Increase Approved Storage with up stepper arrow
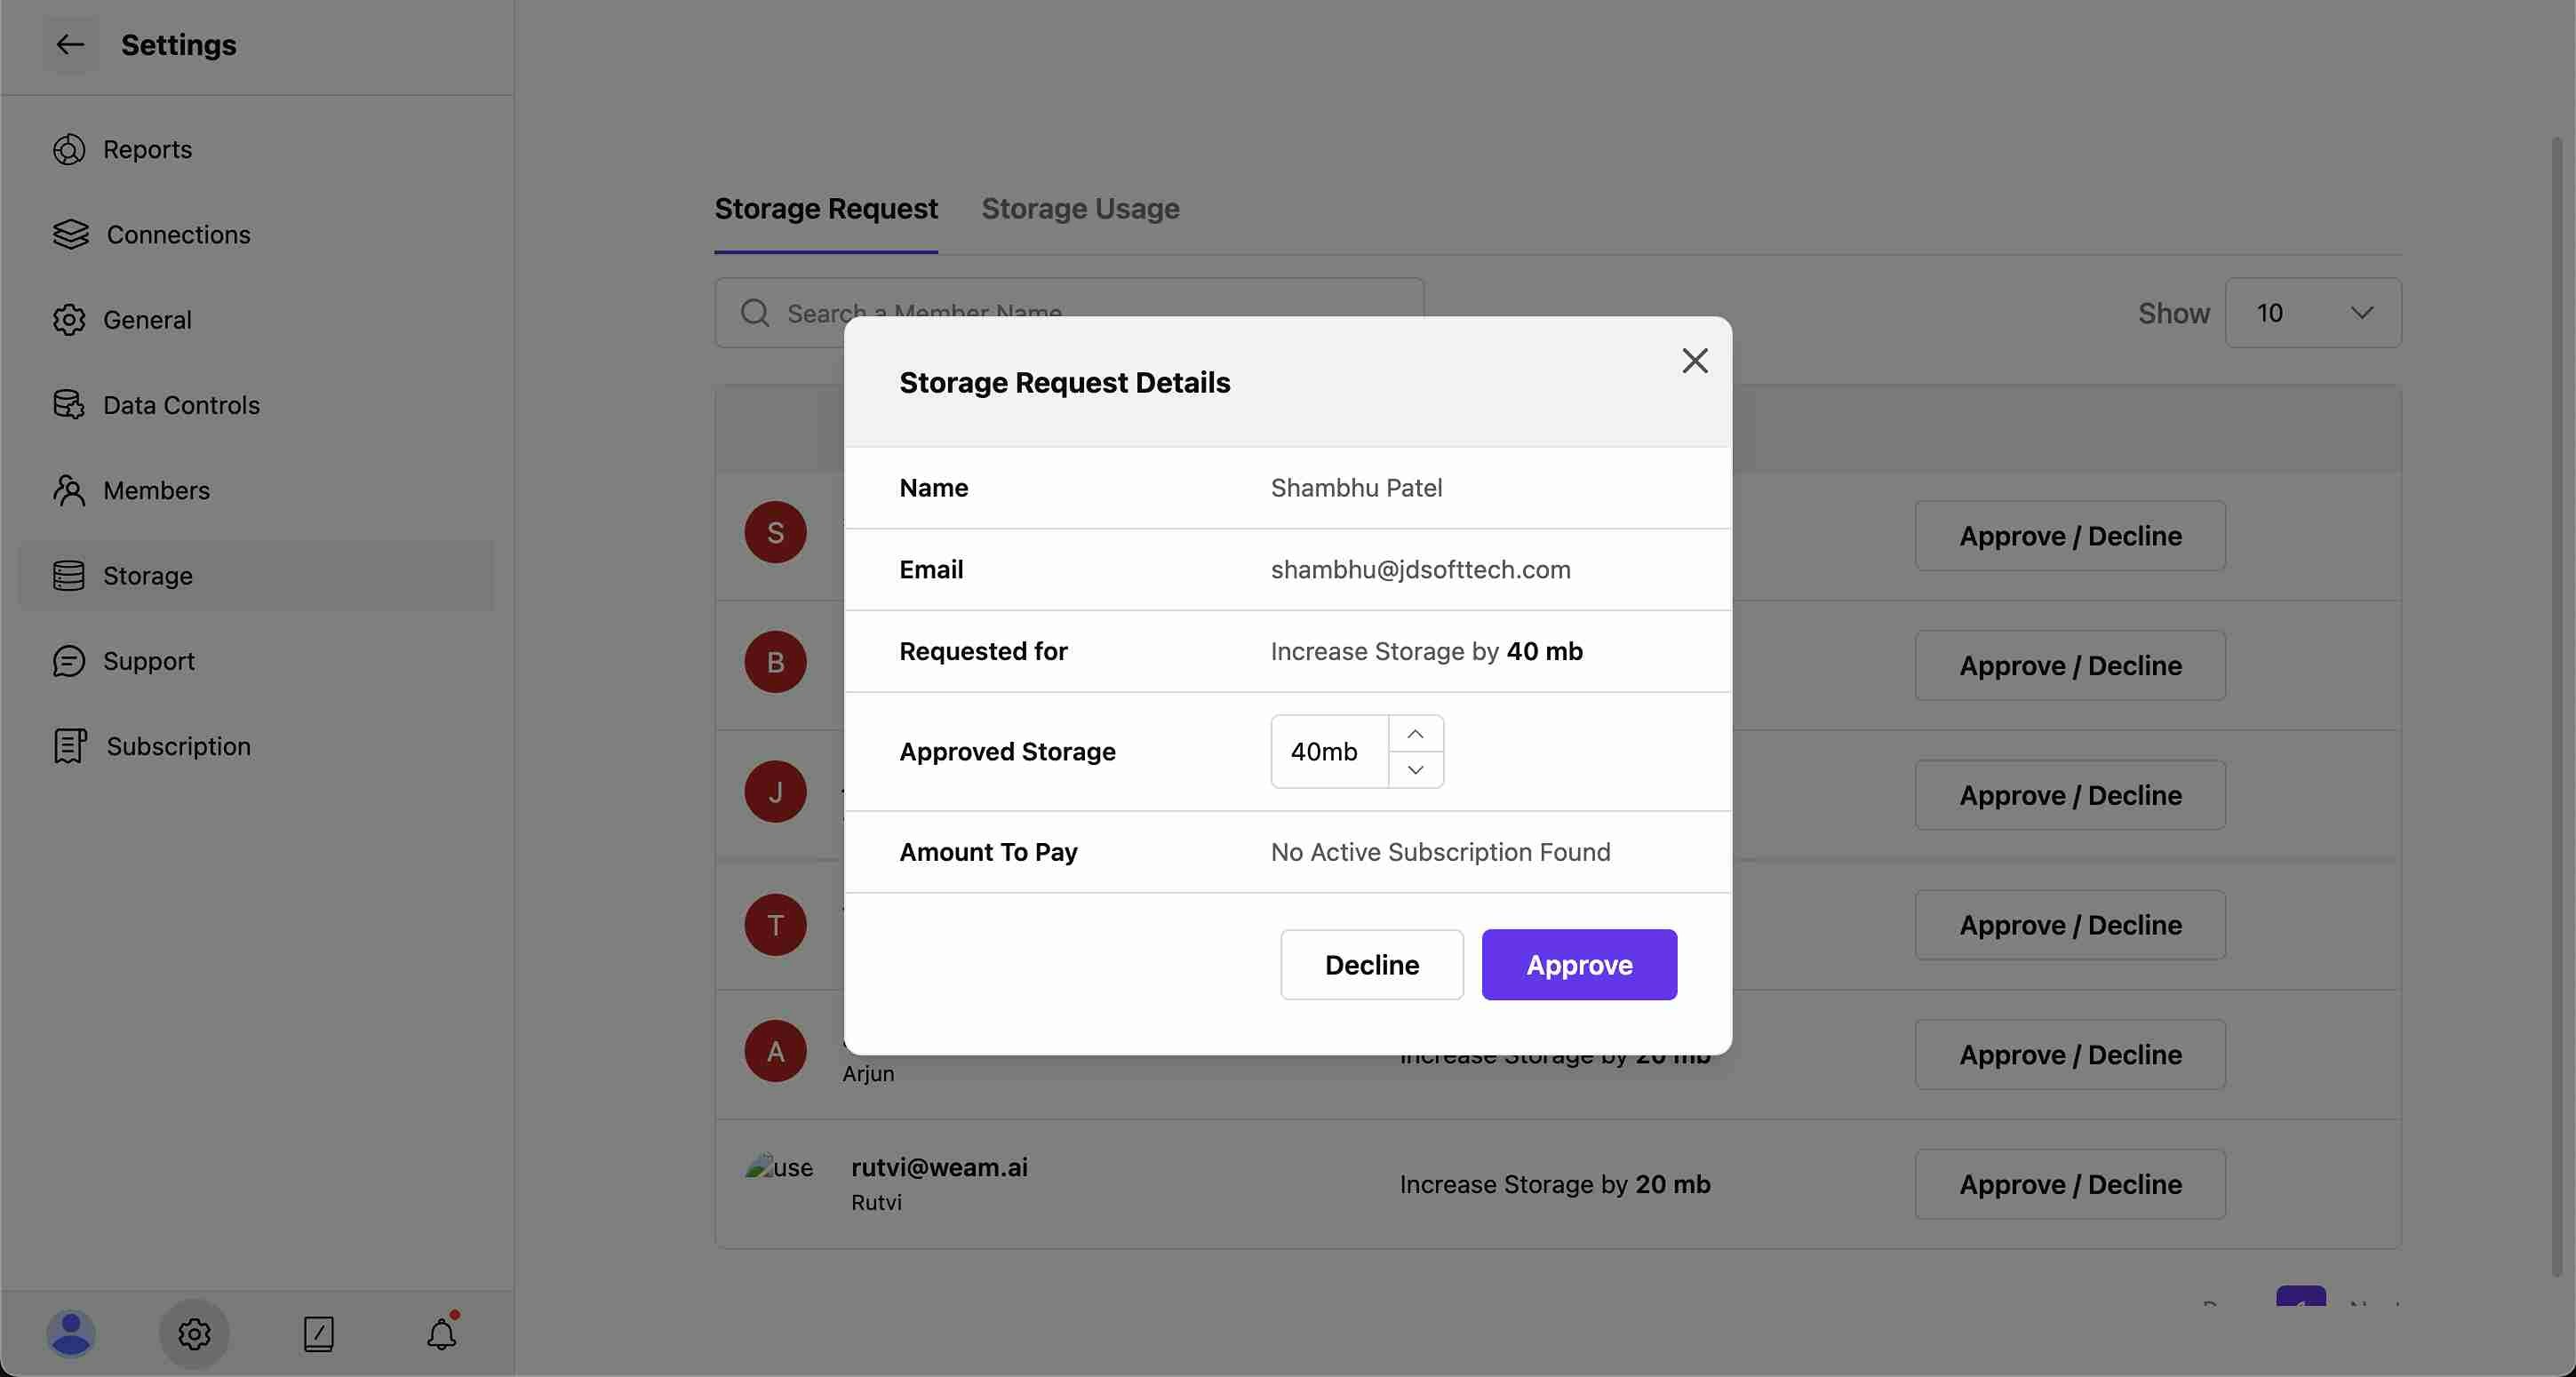 pyautogui.click(x=1415, y=734)
